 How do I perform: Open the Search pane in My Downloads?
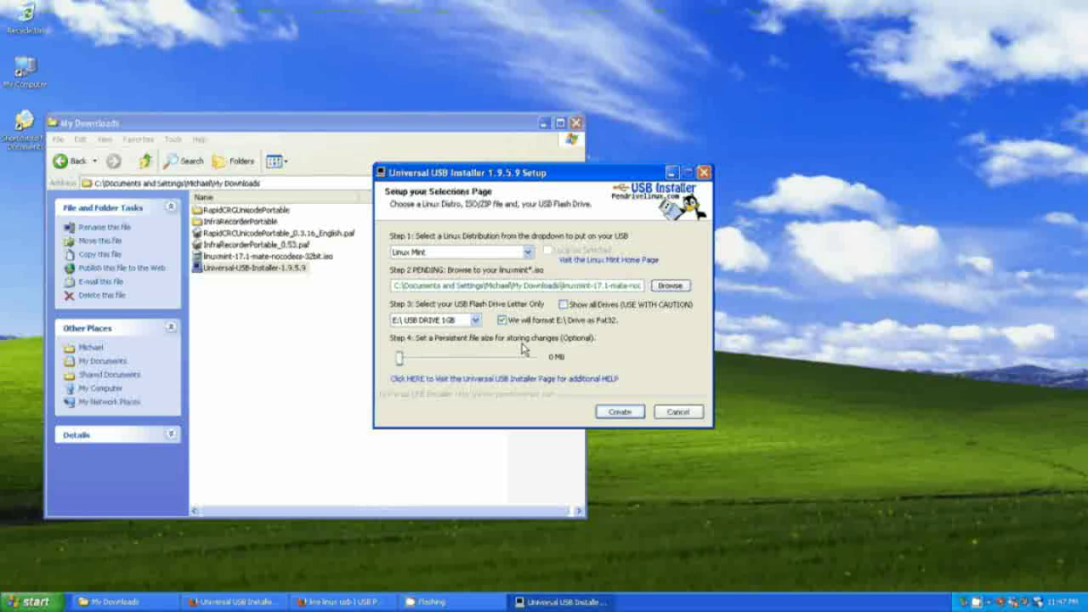click(x=184, y=161)
